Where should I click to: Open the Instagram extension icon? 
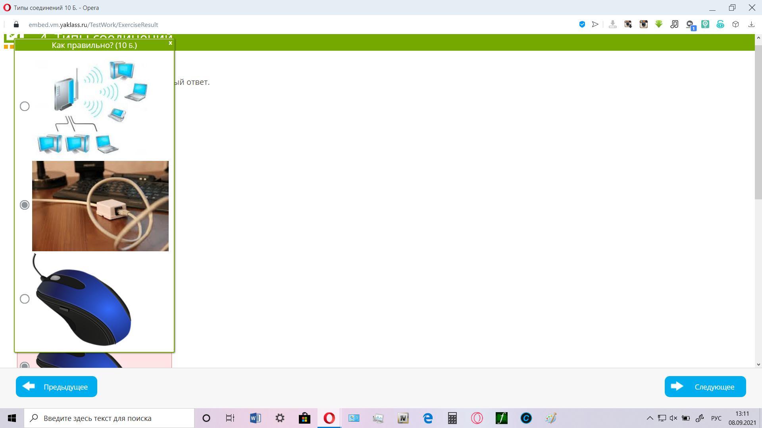(643, 25)
